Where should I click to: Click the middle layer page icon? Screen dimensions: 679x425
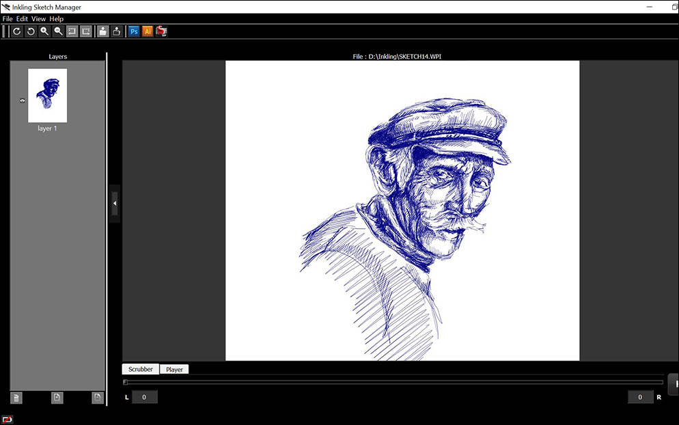pyautogui.click(x=57, y=398)
